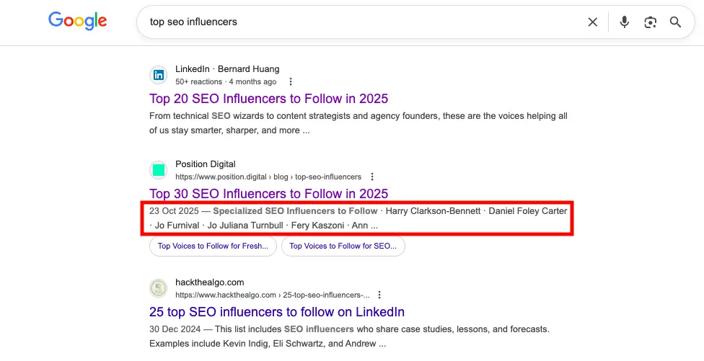This screenshot has width=704, height=361.
Task: Click the Google logo
Action: (x=78, y=21)
